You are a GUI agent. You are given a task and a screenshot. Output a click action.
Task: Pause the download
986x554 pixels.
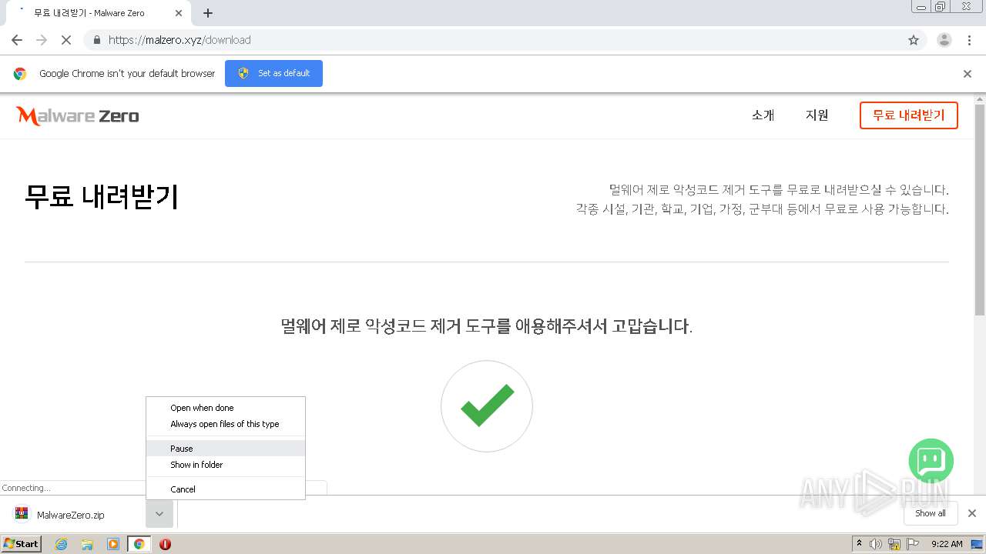click(226, 449)
